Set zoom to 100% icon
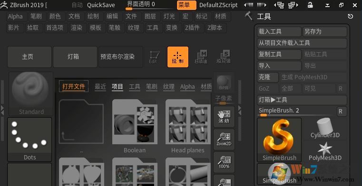 224,162
